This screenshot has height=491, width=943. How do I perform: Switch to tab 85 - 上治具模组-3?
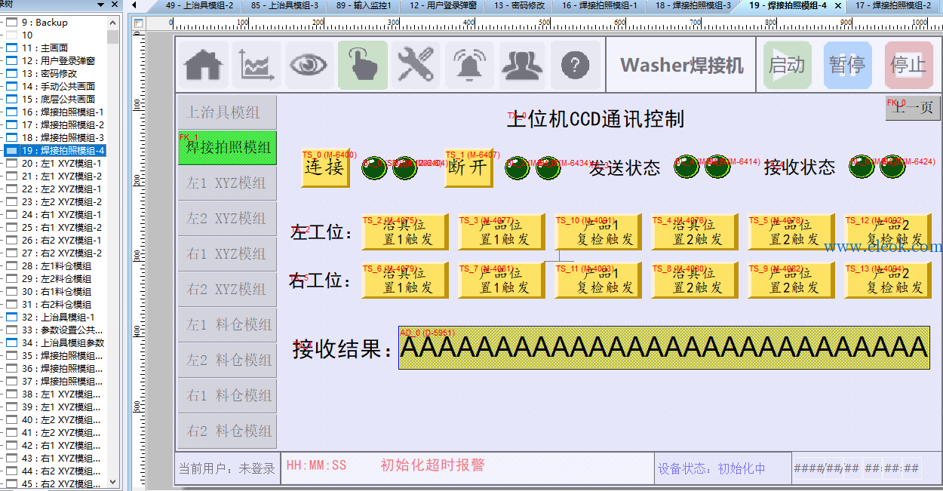(x=284, y=5)
